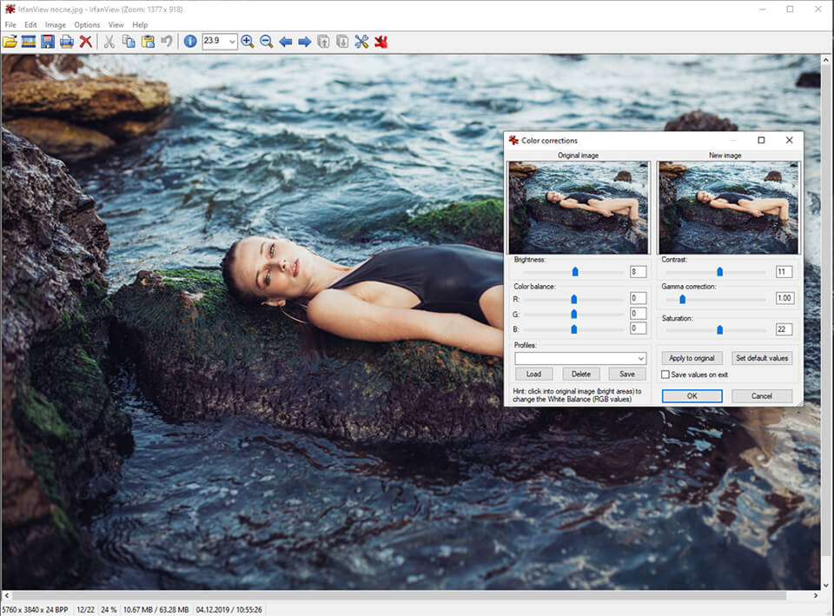834x616 pixels.
Task: Cut with the scissors toolbar icon
Action: coord(108,41)
